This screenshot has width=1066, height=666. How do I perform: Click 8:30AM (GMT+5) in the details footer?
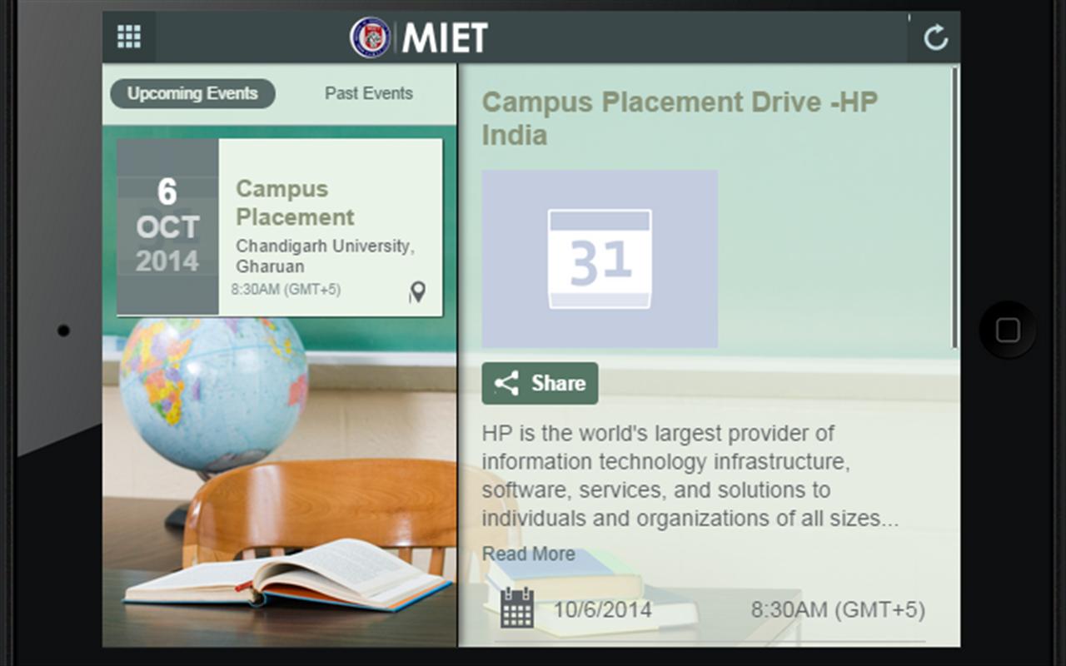838,610
